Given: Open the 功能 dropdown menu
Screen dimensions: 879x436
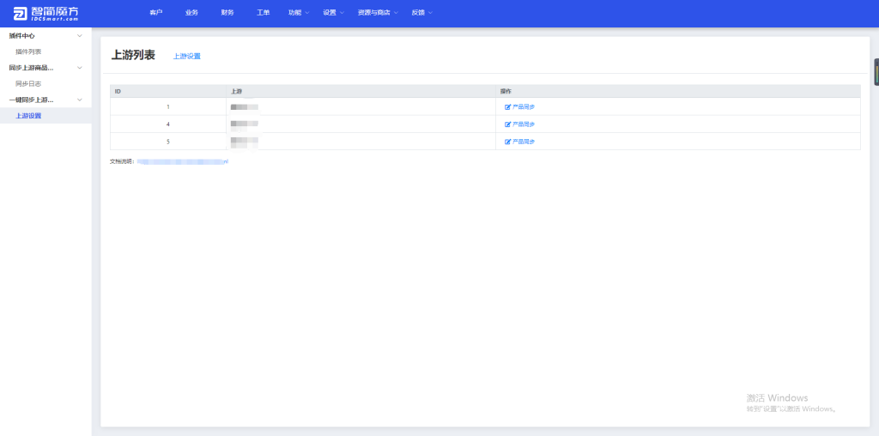Looking at the screenshot, I should click(x=299, y=13).
